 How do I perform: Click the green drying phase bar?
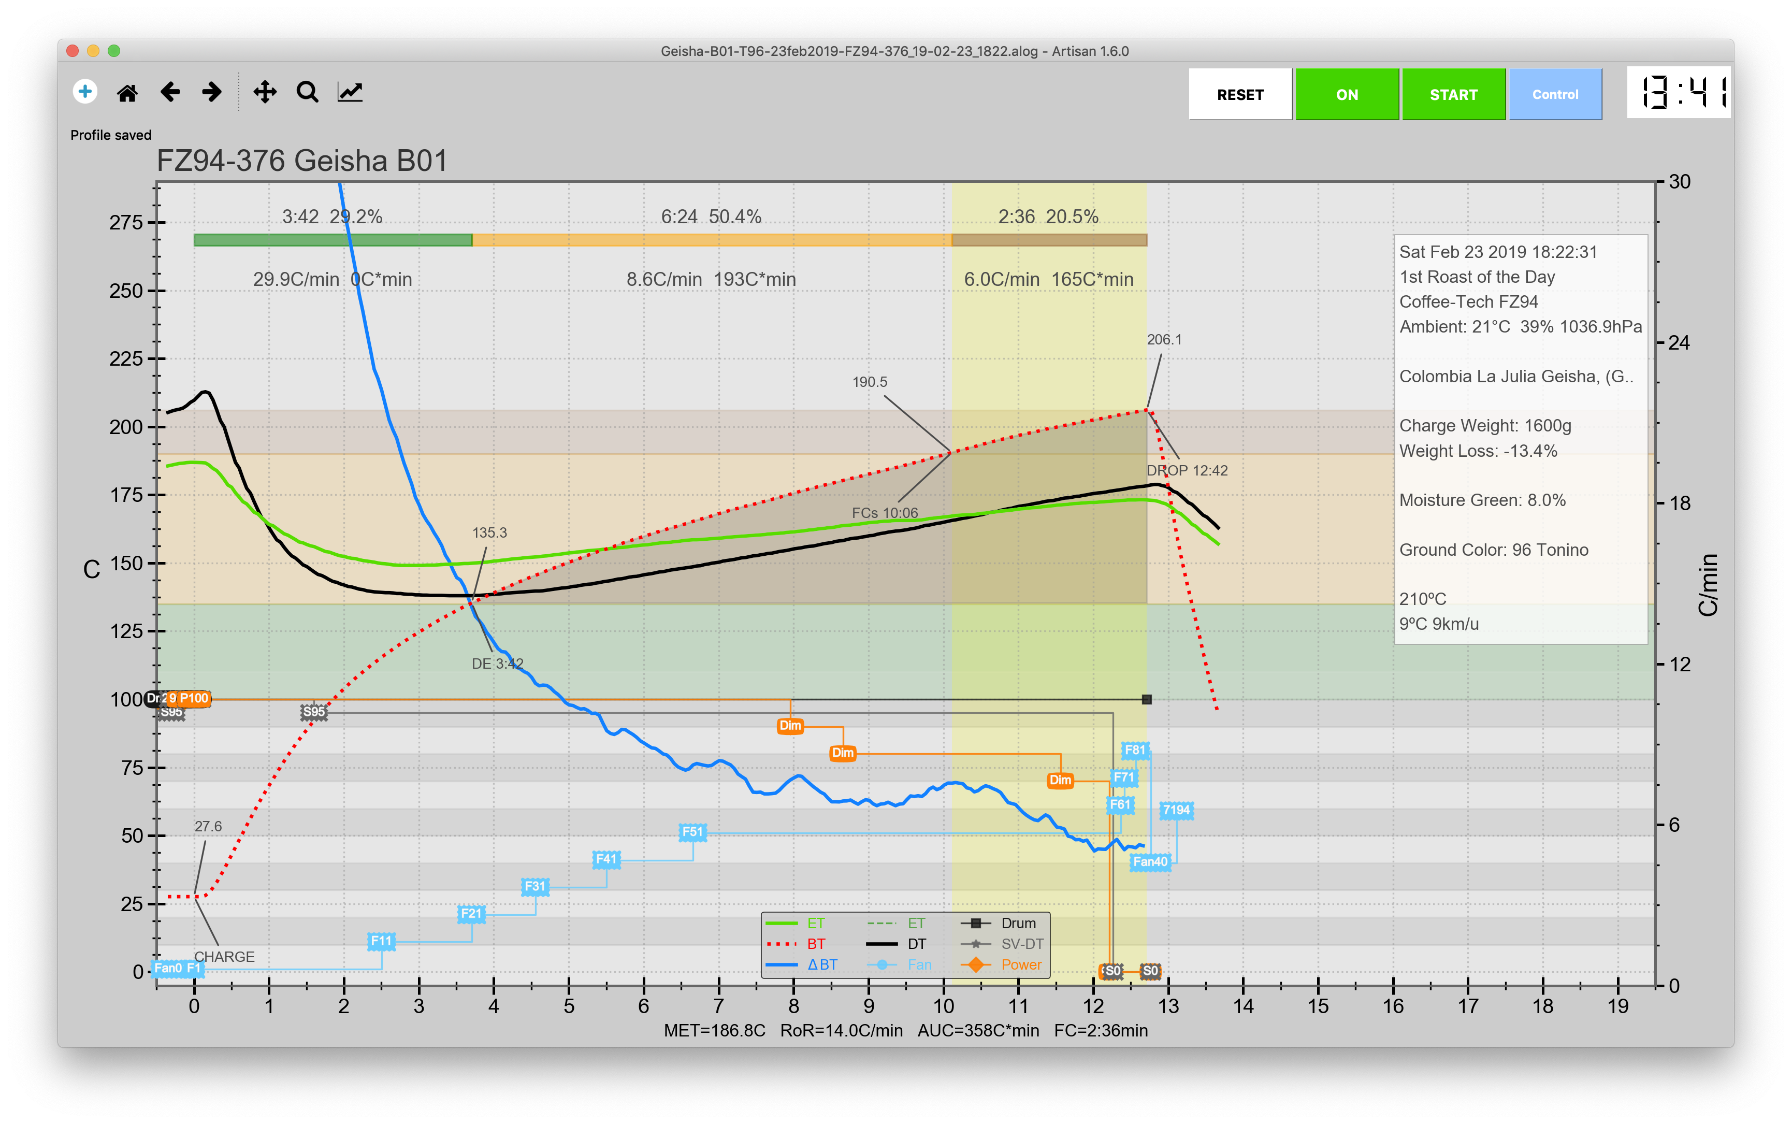point(332,240)
